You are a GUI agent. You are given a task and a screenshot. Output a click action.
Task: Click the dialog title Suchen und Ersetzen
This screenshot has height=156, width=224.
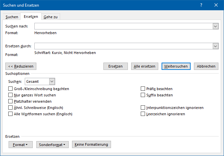pyautogui.click(x=21, y=5)
